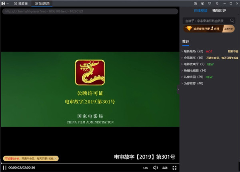Expand the 电影放映厅 category
240x172 pixels.
(193, 64)
